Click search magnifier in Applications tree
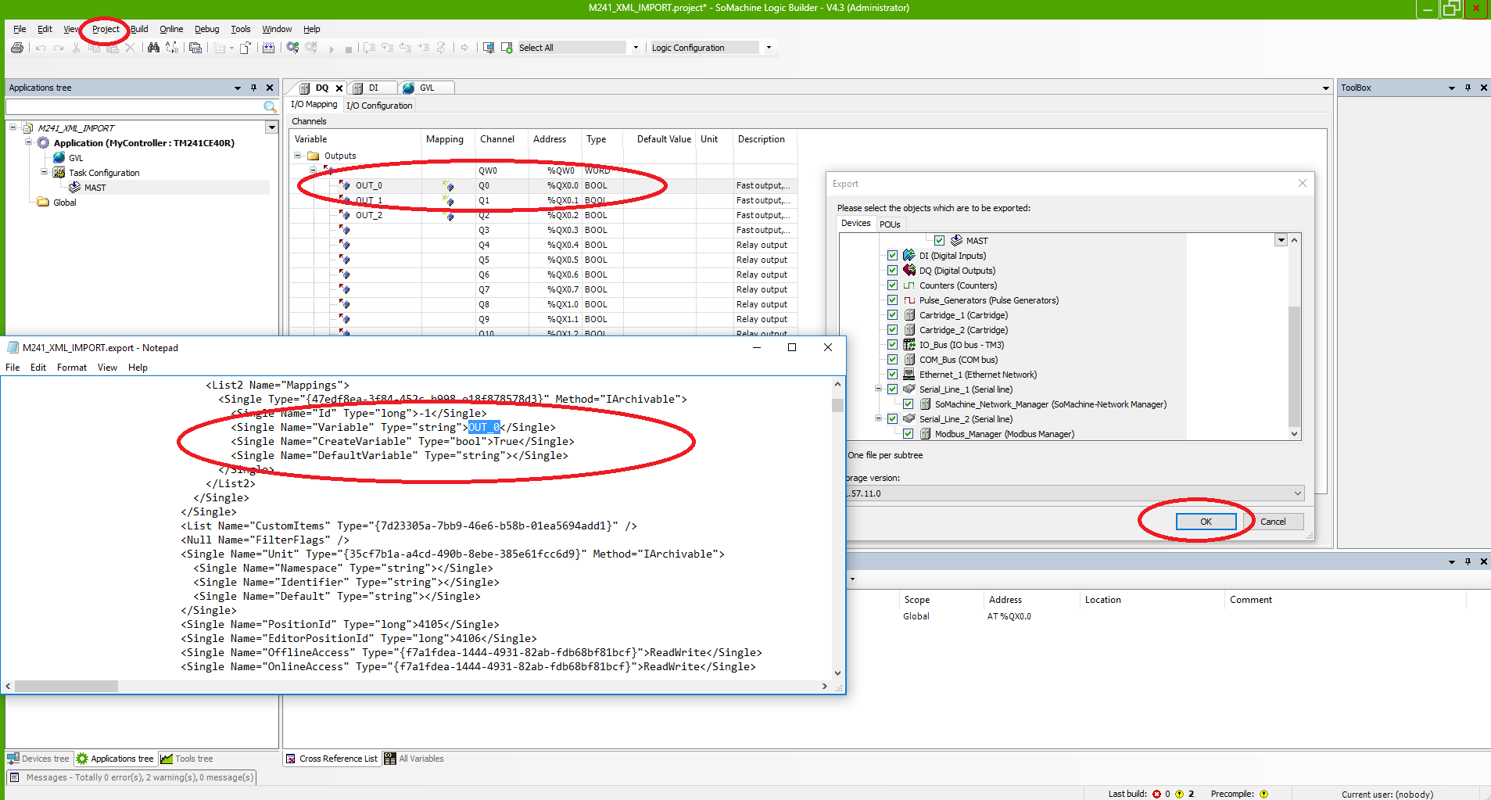 [x=270, y=106]
